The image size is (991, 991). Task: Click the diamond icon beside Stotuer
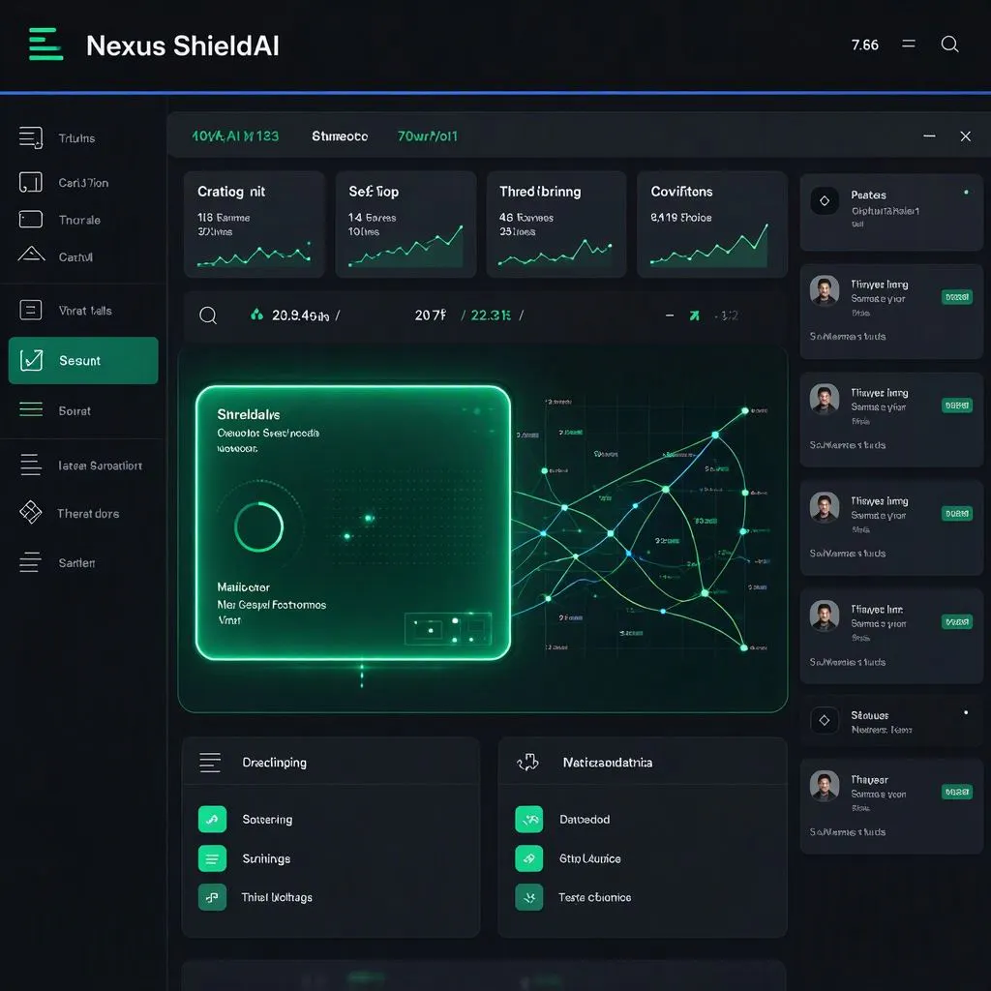tap(825, 720)
